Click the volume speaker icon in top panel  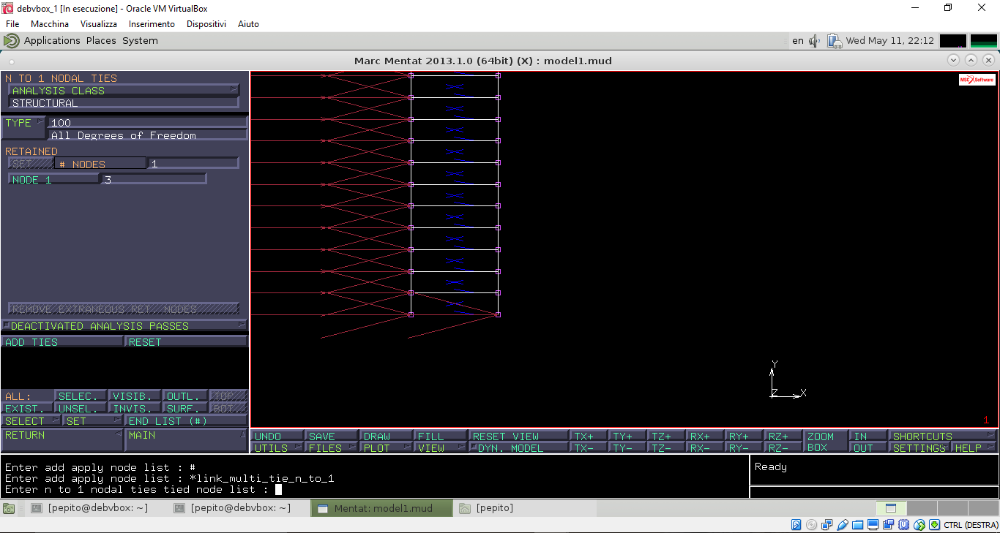tap(814, 41)
